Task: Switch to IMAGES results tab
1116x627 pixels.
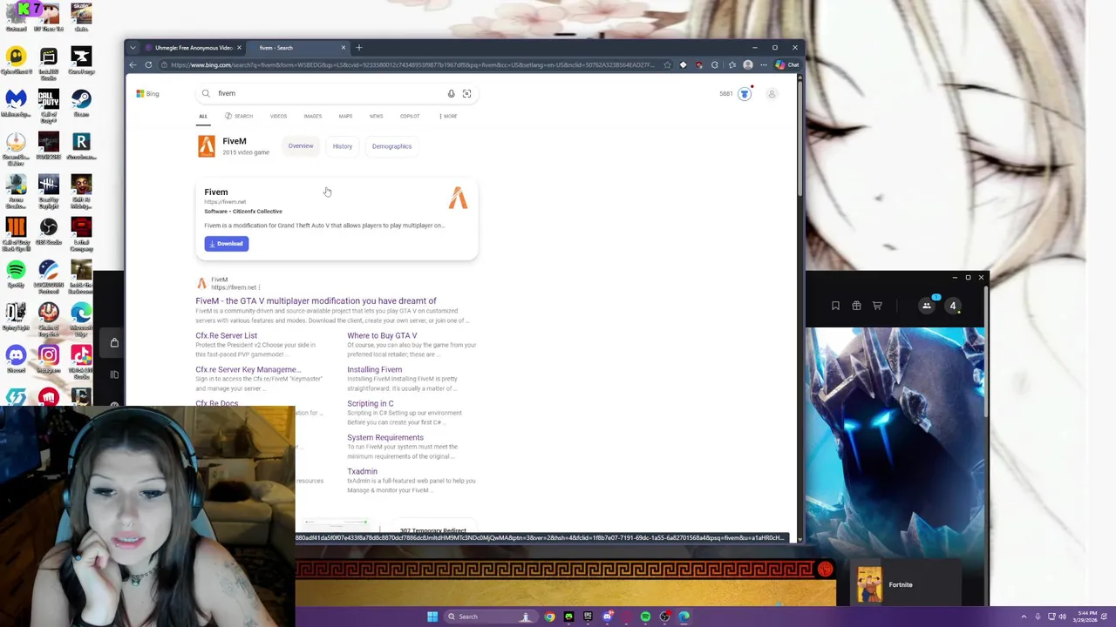Action: (x=312, y=116)
